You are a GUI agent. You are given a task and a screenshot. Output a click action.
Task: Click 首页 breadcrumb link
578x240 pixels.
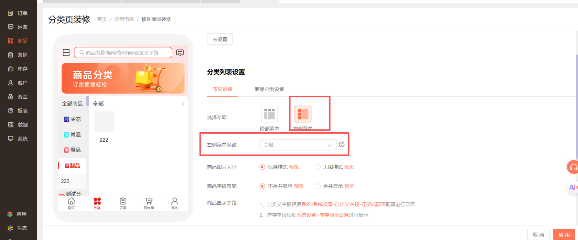[102, 19]
